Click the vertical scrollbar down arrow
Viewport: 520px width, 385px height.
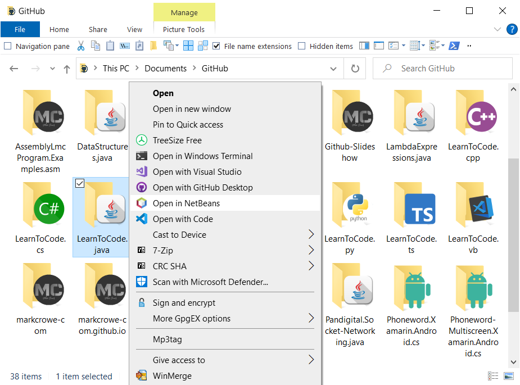tap(513, 362)
